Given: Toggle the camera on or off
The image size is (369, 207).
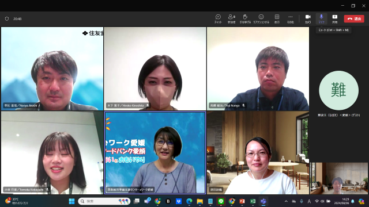Looking at the screenshot, I should (308, 19).
